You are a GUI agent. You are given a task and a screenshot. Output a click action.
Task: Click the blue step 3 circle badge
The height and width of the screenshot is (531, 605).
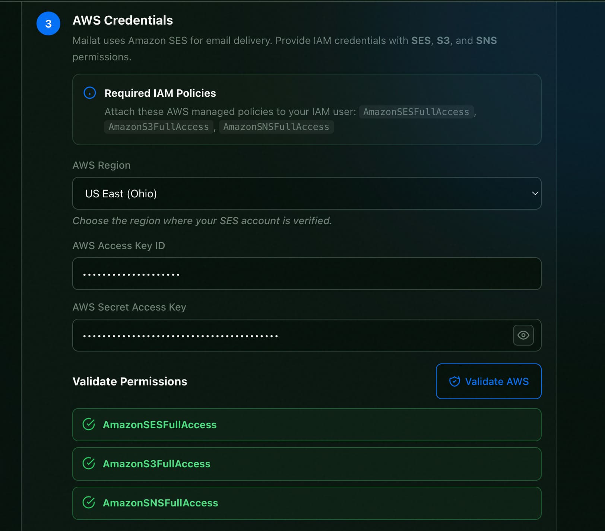click(48, 23)
